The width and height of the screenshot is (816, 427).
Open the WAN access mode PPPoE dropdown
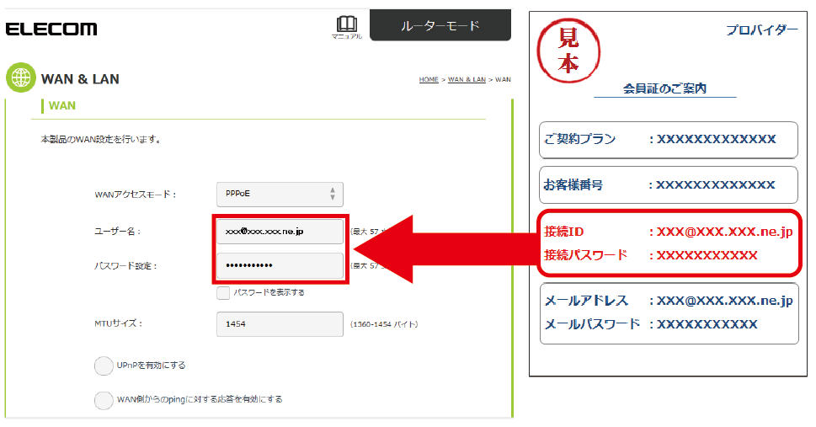(280, 195)
